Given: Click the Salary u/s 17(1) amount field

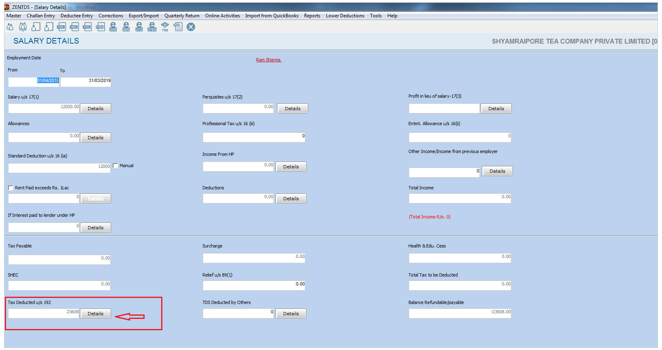Looking at the screenshot, I should (44, 108).
